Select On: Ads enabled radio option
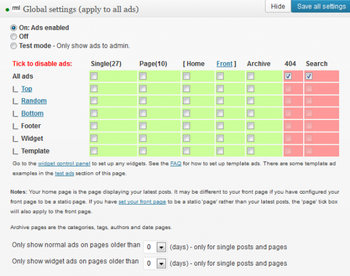 13,28
